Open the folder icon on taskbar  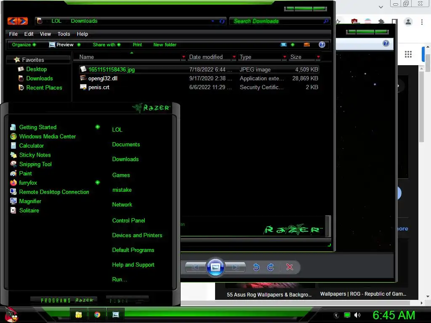[x=79, y=315]
